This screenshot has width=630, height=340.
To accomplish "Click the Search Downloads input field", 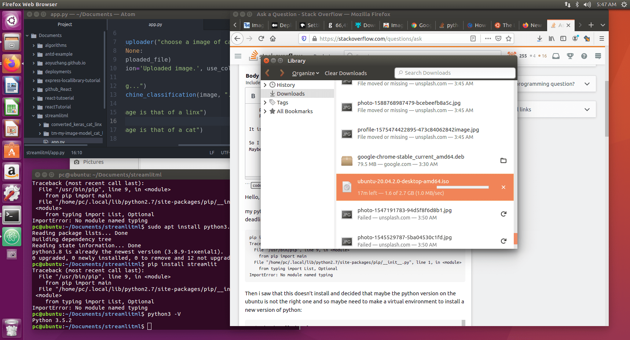I will point(455,73).
